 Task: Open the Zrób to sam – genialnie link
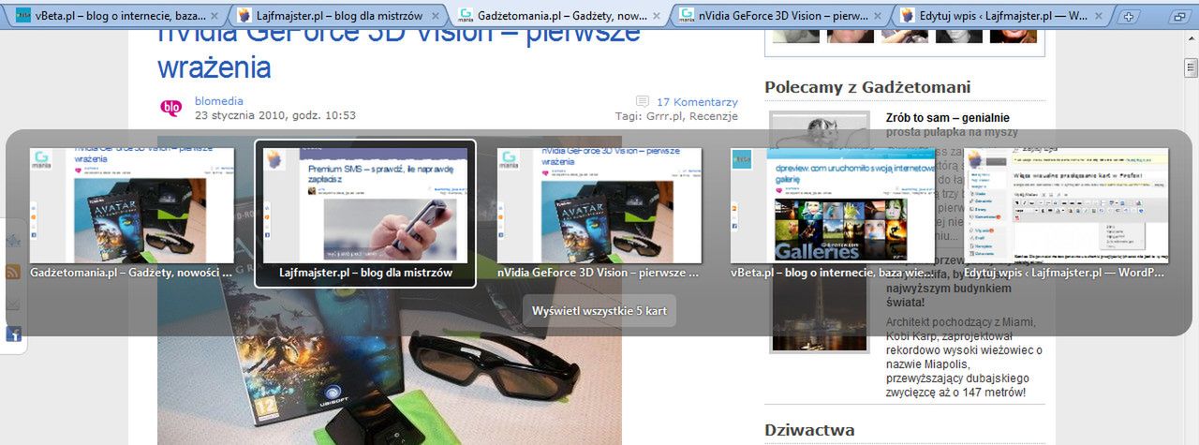(948, 118)
